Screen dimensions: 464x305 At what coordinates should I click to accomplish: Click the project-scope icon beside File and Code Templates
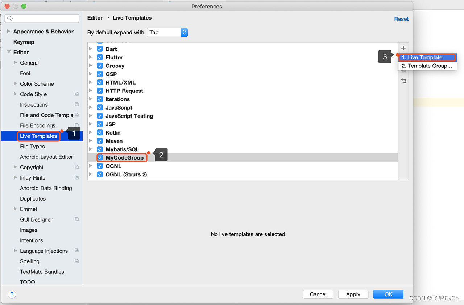pos(76,115)
